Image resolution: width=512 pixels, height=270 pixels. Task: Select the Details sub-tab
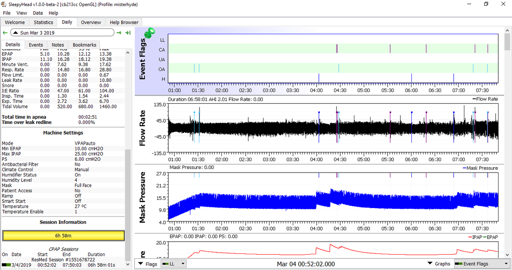13,44
